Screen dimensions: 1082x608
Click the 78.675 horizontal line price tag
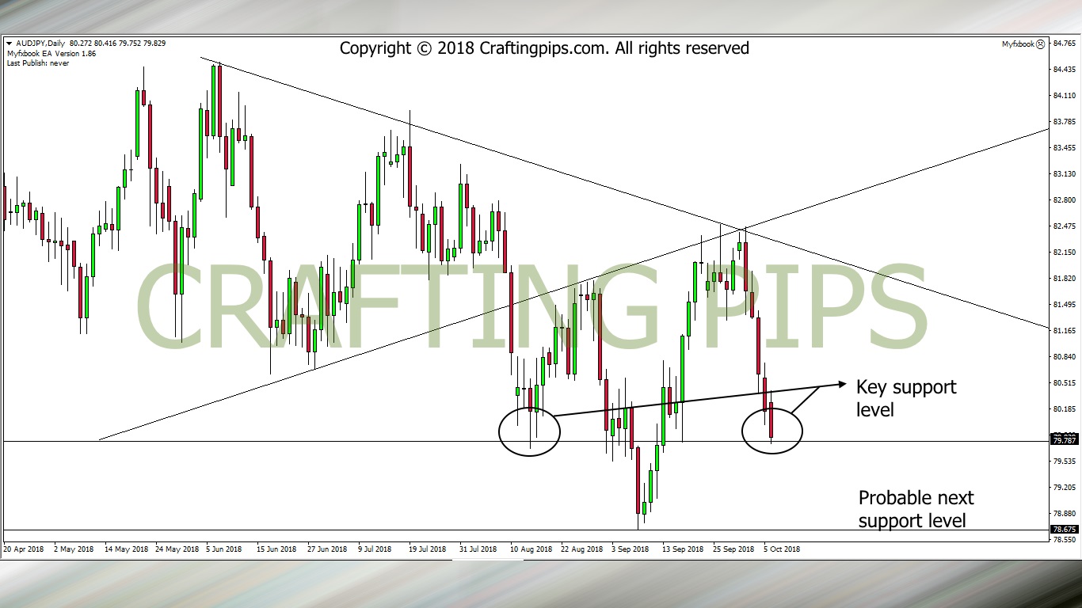(1064, 530)
